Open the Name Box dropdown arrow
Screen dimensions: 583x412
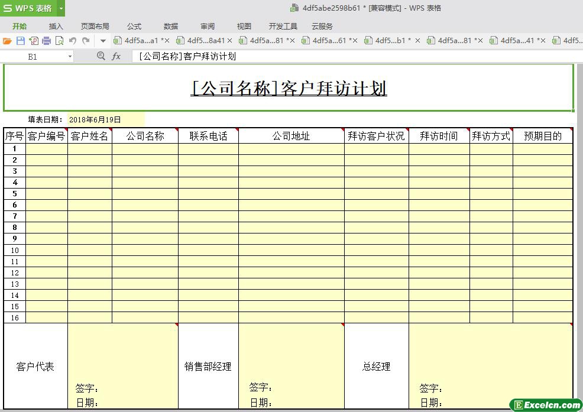(x=70, y=57)
